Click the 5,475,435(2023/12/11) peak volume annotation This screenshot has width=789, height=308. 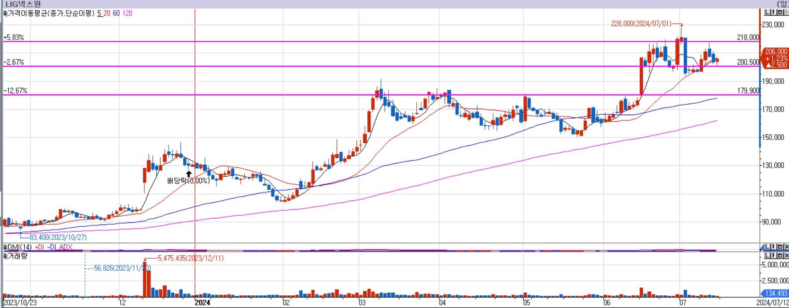click(x=191, y=258)
